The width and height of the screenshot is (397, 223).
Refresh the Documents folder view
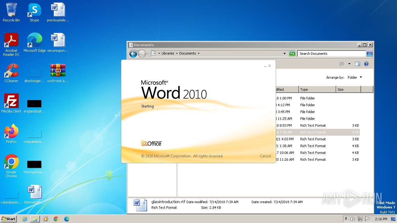(292, 54)
